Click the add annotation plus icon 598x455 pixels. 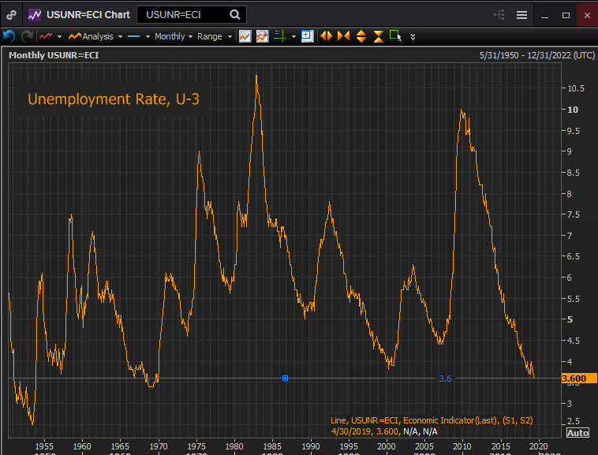click(308, 36)
